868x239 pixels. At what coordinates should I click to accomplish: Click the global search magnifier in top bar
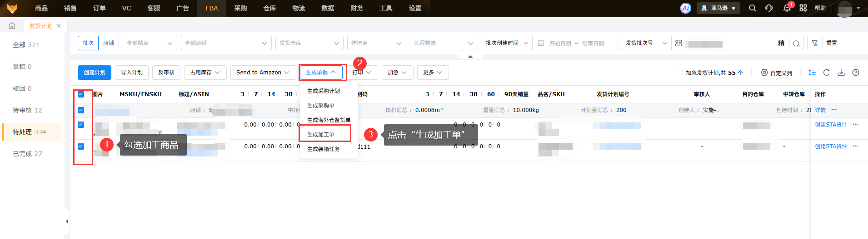click(x=753, y=8)
